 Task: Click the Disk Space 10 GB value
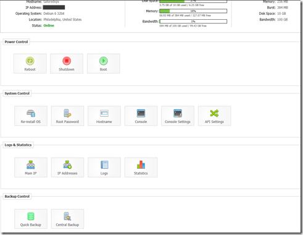[281, 14]
